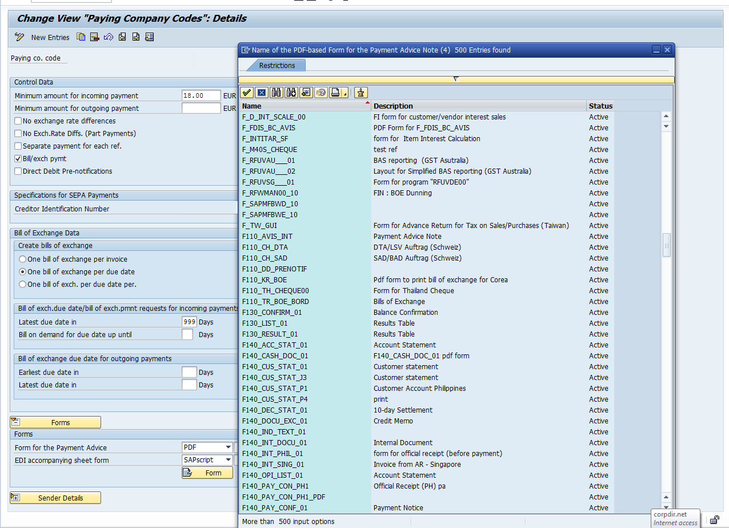Viewport: 729px width, 528px height.
Task: Select One bill of exchange per invoice
Action: point(23,259)
